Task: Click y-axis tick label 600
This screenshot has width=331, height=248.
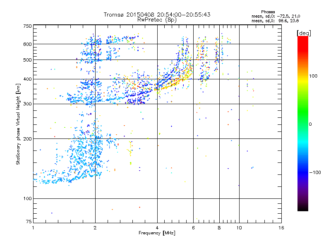Action: (x=27, y=44)
